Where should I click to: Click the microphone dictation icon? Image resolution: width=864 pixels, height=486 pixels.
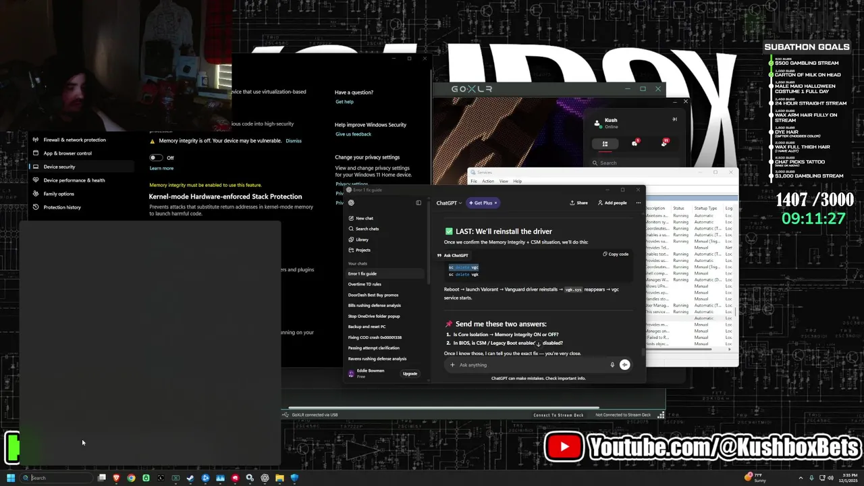(x=612, y=364)
